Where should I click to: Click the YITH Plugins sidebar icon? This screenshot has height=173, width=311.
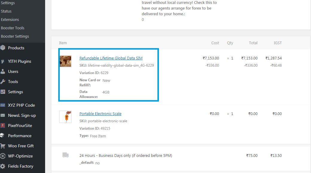pyautogui.click(x=3, y=61)
